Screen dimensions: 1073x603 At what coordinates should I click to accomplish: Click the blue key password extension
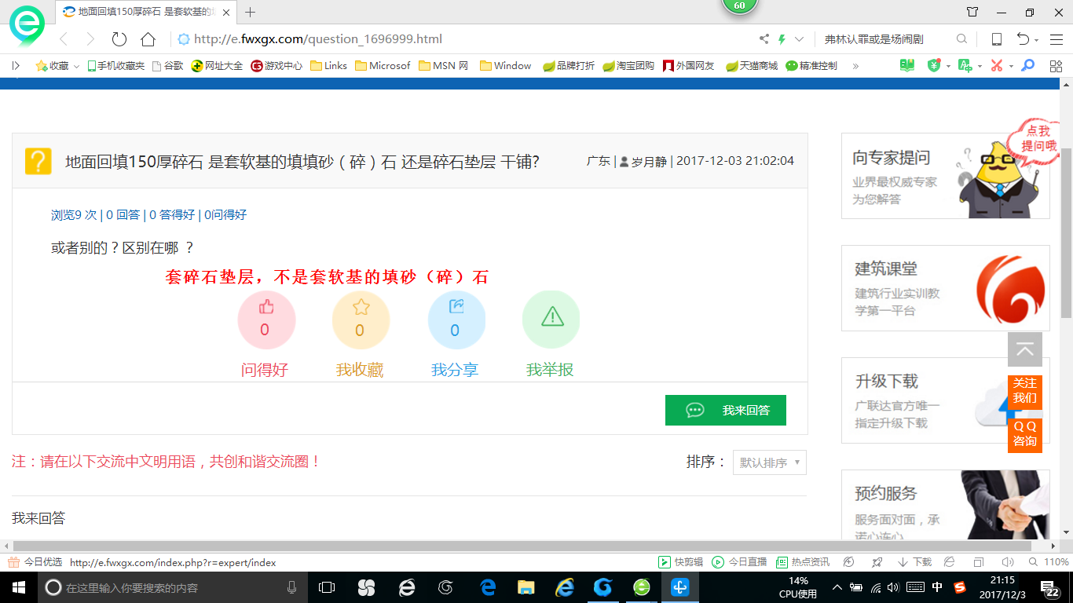point(1027,66)
